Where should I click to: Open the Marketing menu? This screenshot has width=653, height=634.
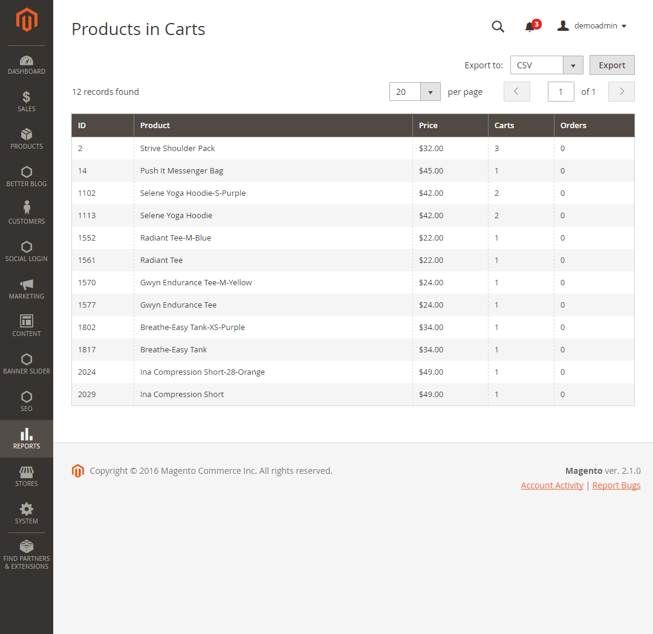click(27, 290)
